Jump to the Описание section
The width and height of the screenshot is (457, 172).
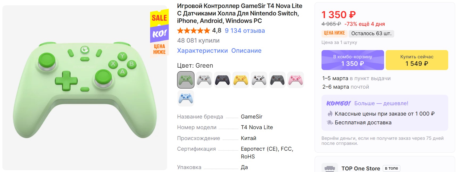click(246, 51)
